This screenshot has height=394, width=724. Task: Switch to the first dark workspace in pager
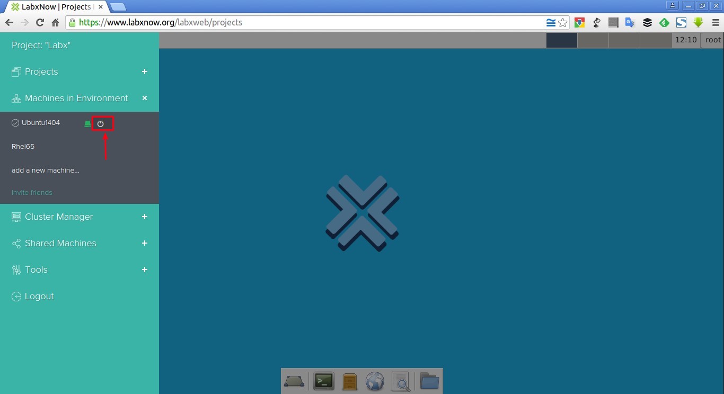(x=562, y=40)
